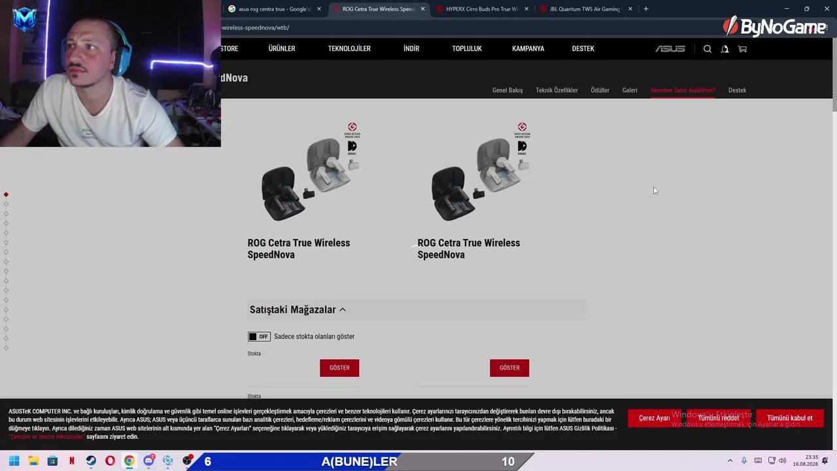Open the Windows Start menu

click(x=14, y=461)
